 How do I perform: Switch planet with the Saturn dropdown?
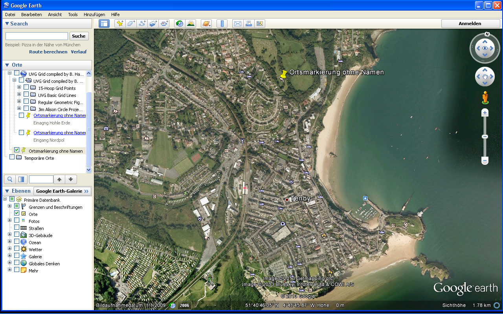click(x=206, y=24)
